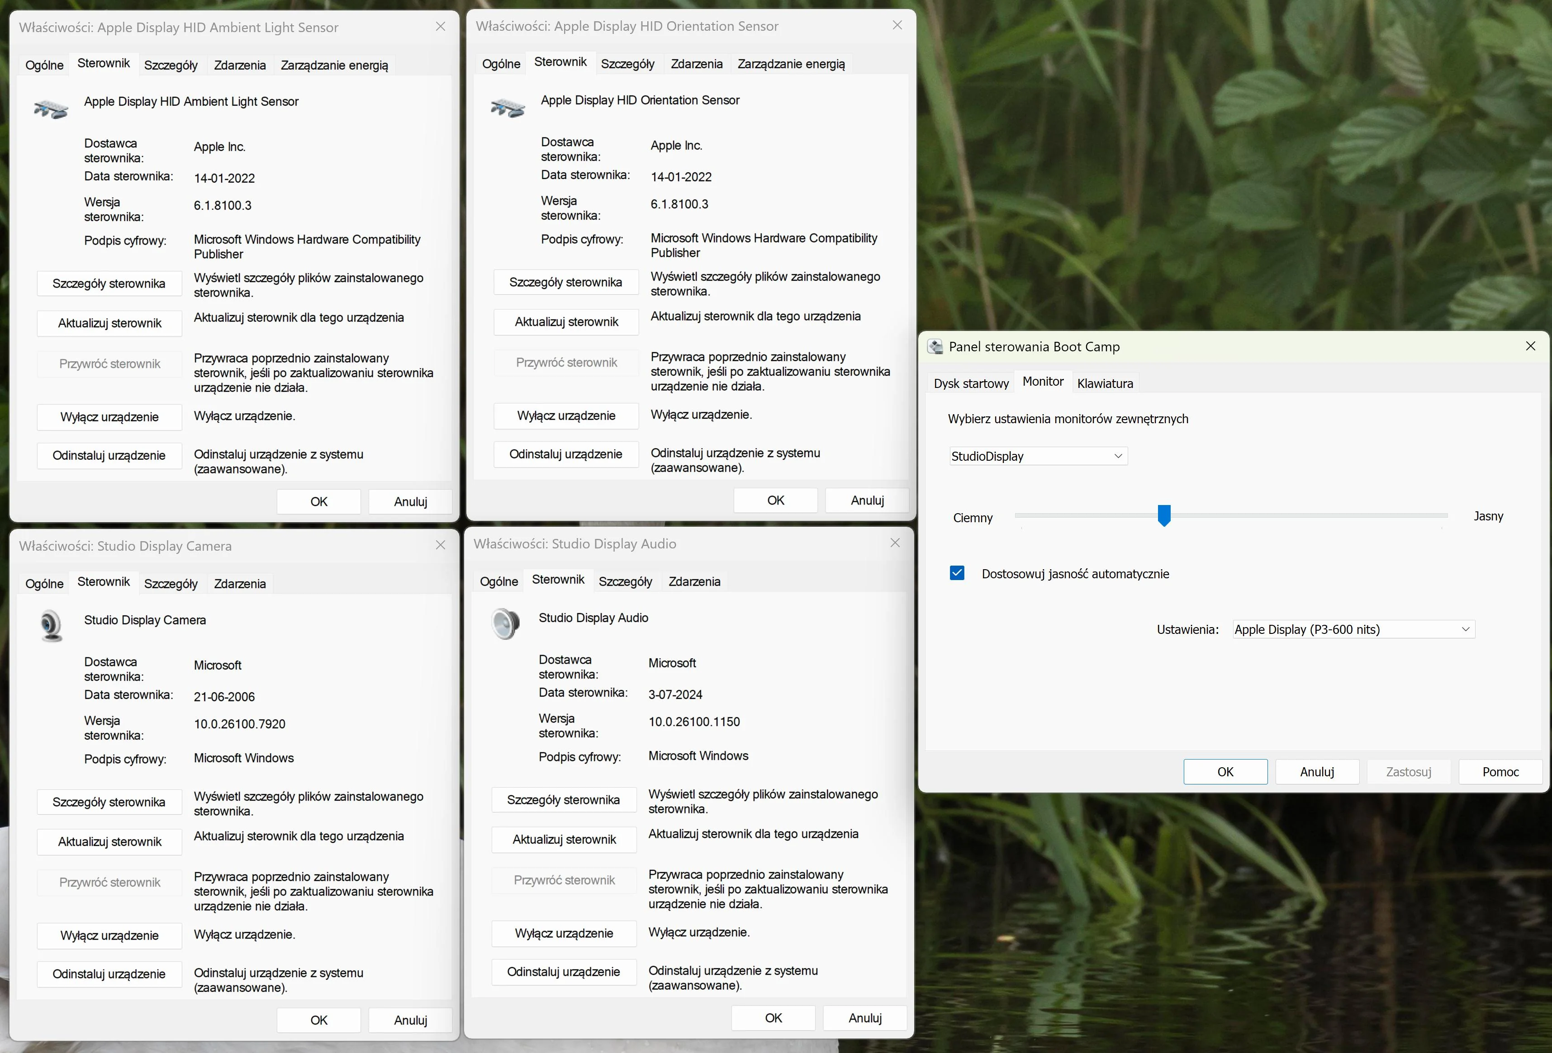
Task: Confirm OK in Ambient Light Sensor window
Action: click(318, 501)
